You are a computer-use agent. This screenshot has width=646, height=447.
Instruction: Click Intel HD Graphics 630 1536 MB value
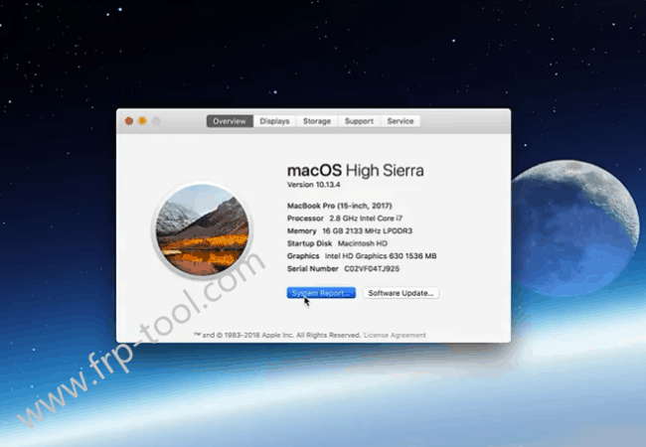click(381, 256)
